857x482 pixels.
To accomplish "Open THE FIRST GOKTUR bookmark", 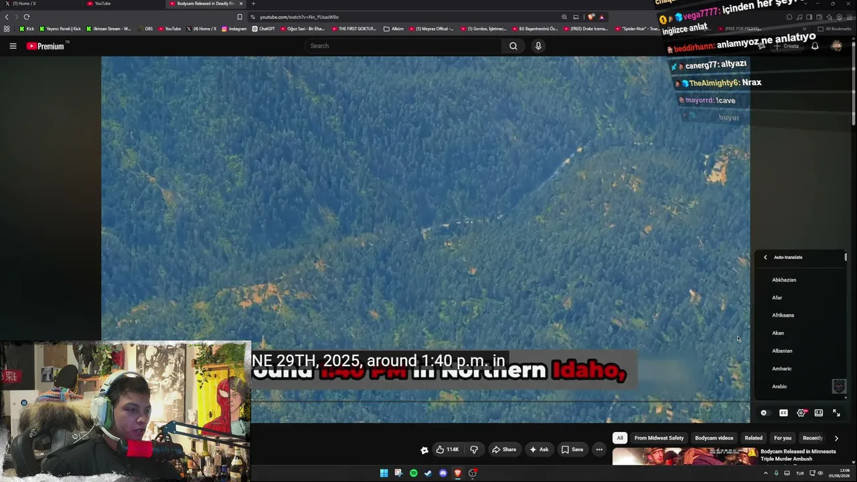I will [x=354, y=29].
